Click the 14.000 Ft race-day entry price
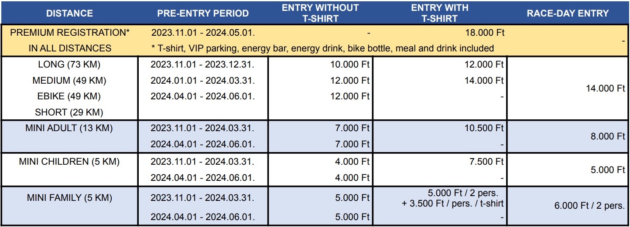The image size is (630, 227). pos(605,88)
